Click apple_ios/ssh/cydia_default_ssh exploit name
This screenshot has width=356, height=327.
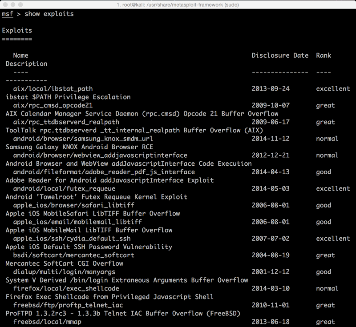[x=72, y=239]
